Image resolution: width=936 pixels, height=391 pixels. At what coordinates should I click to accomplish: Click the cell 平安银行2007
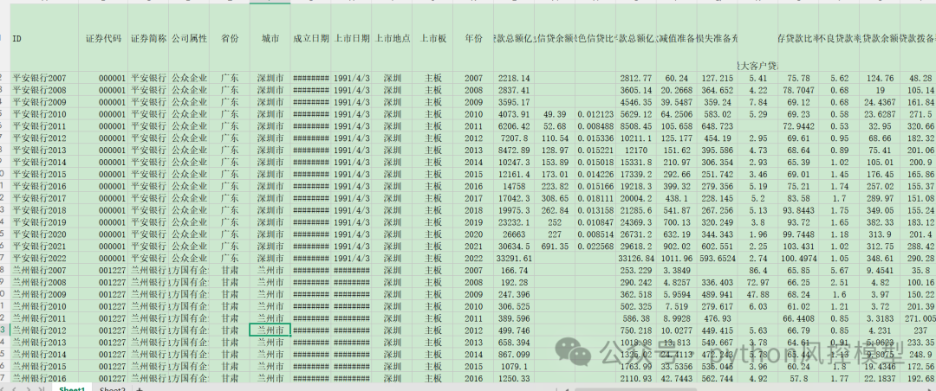click(x=44, y=78)
